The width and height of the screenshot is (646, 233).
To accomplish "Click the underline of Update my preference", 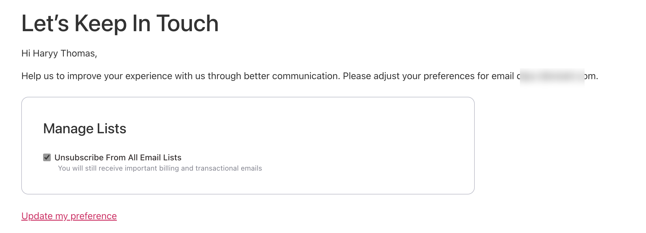I will [69, 221].
